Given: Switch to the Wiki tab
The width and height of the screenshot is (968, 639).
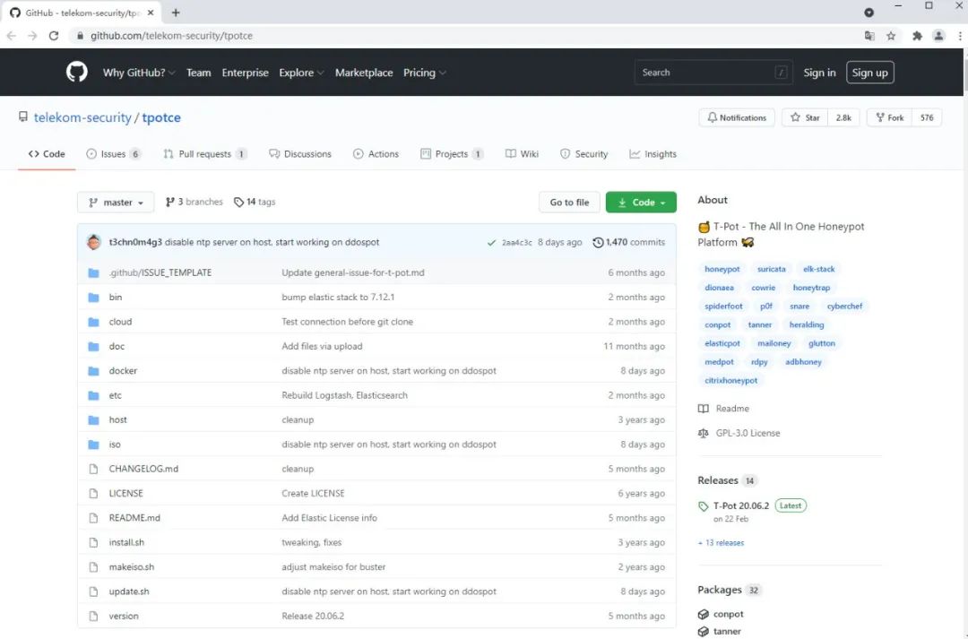Looking at the screenshot, I should (522, 154).
